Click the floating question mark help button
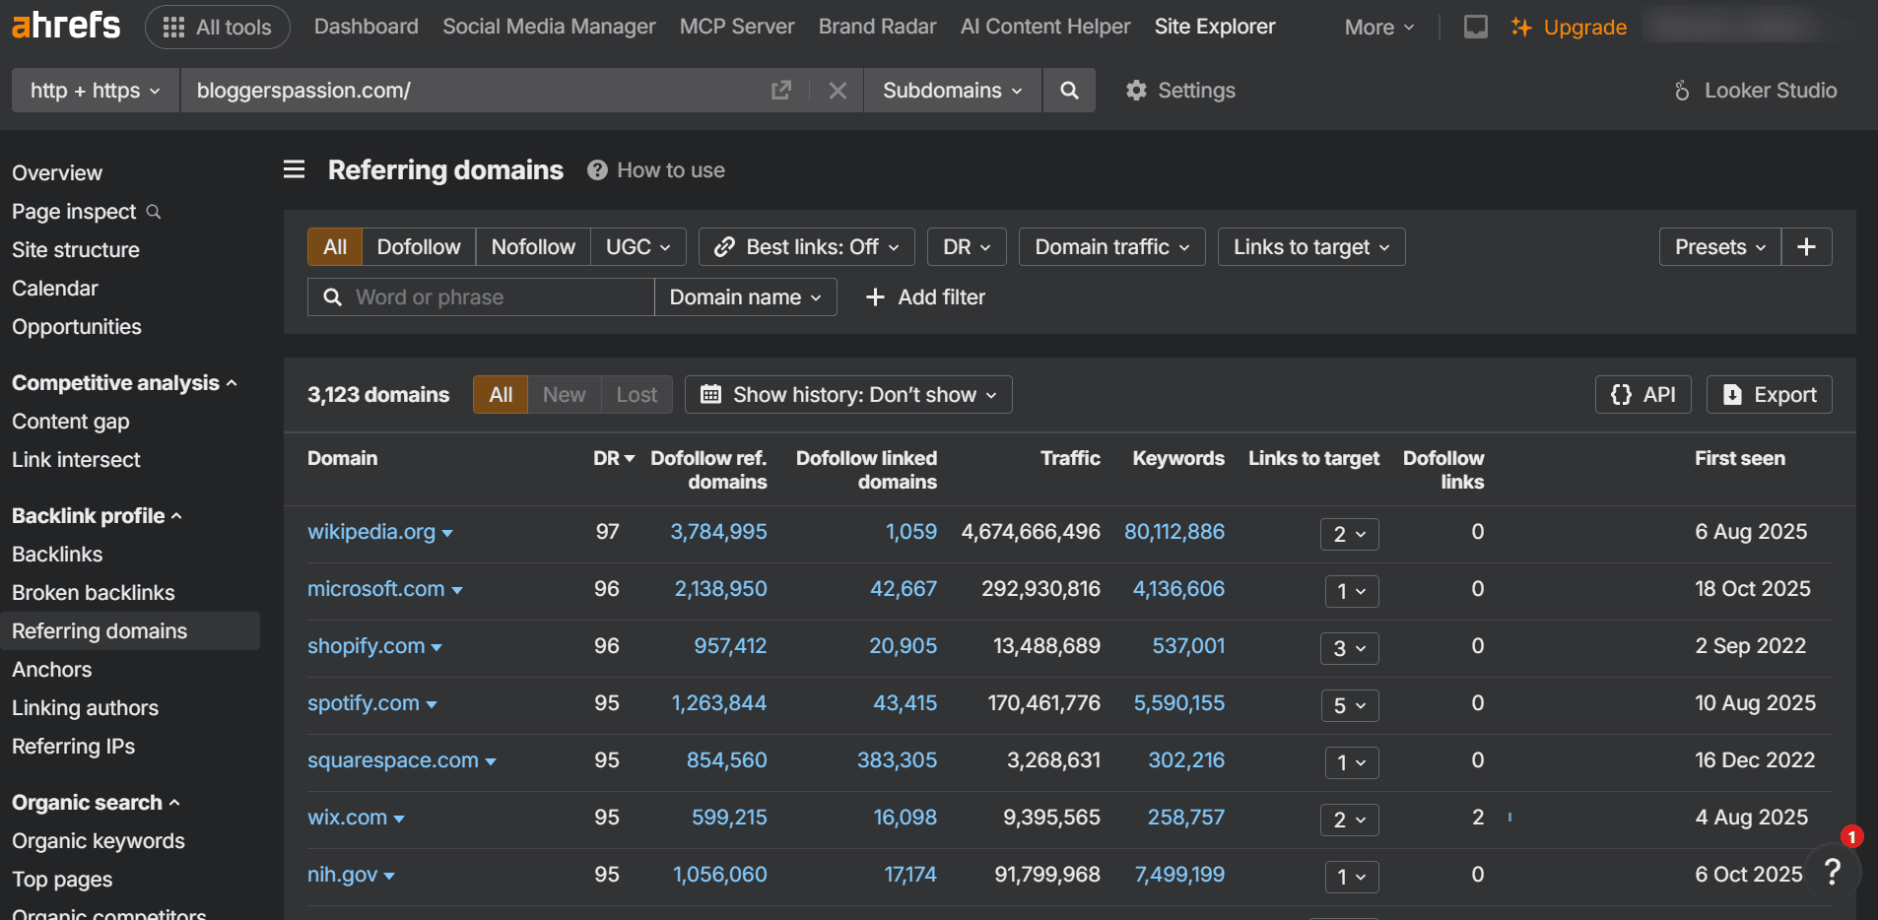 click(x=1833, y=872)
